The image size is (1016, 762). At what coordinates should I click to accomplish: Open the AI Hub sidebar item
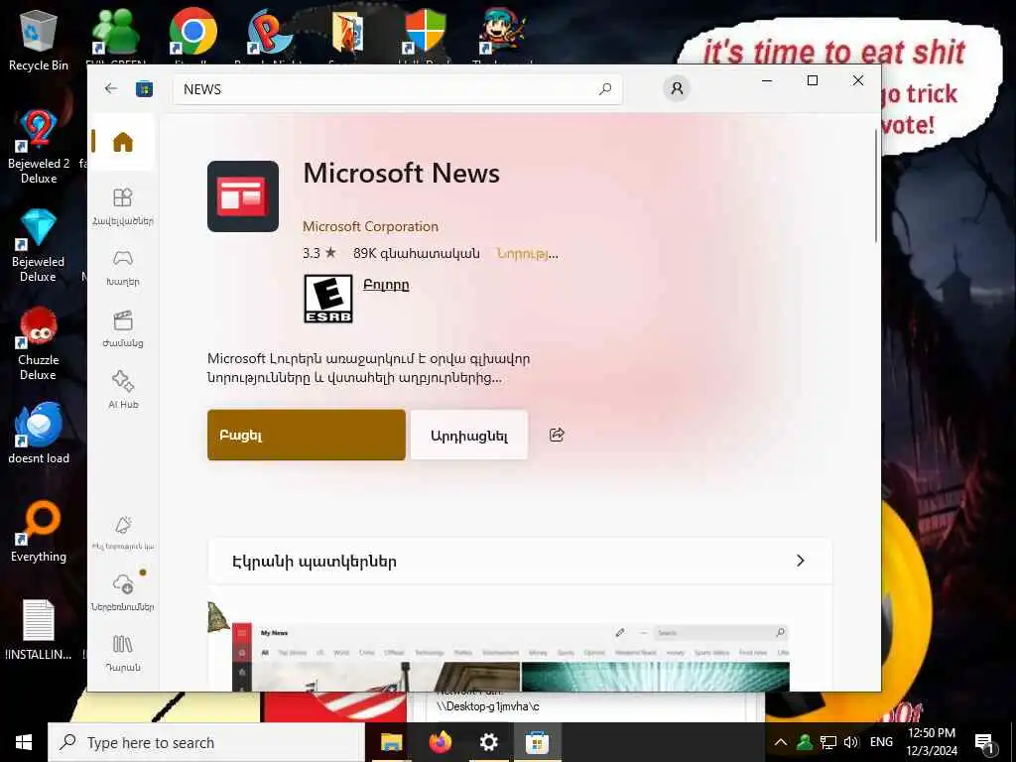point(122,390)
